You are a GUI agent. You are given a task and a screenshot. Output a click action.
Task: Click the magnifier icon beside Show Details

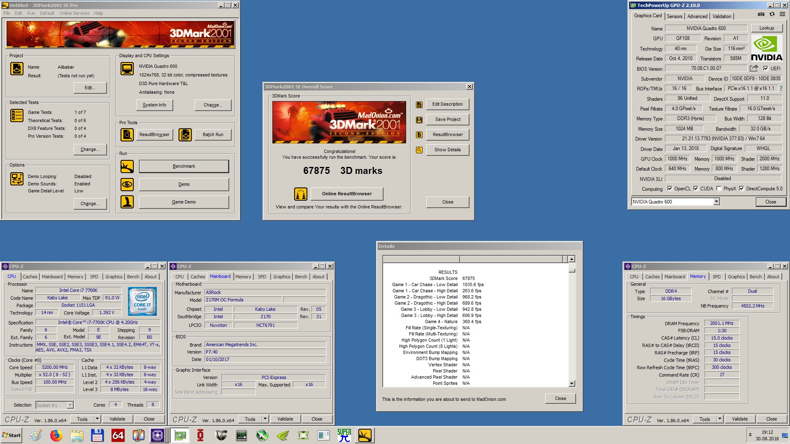pos(419,150)
